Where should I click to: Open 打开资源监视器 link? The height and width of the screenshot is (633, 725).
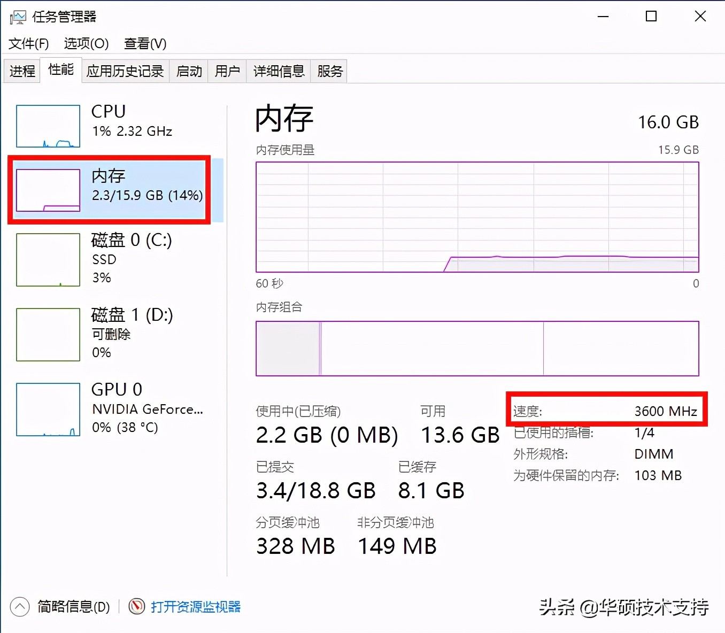196,607
